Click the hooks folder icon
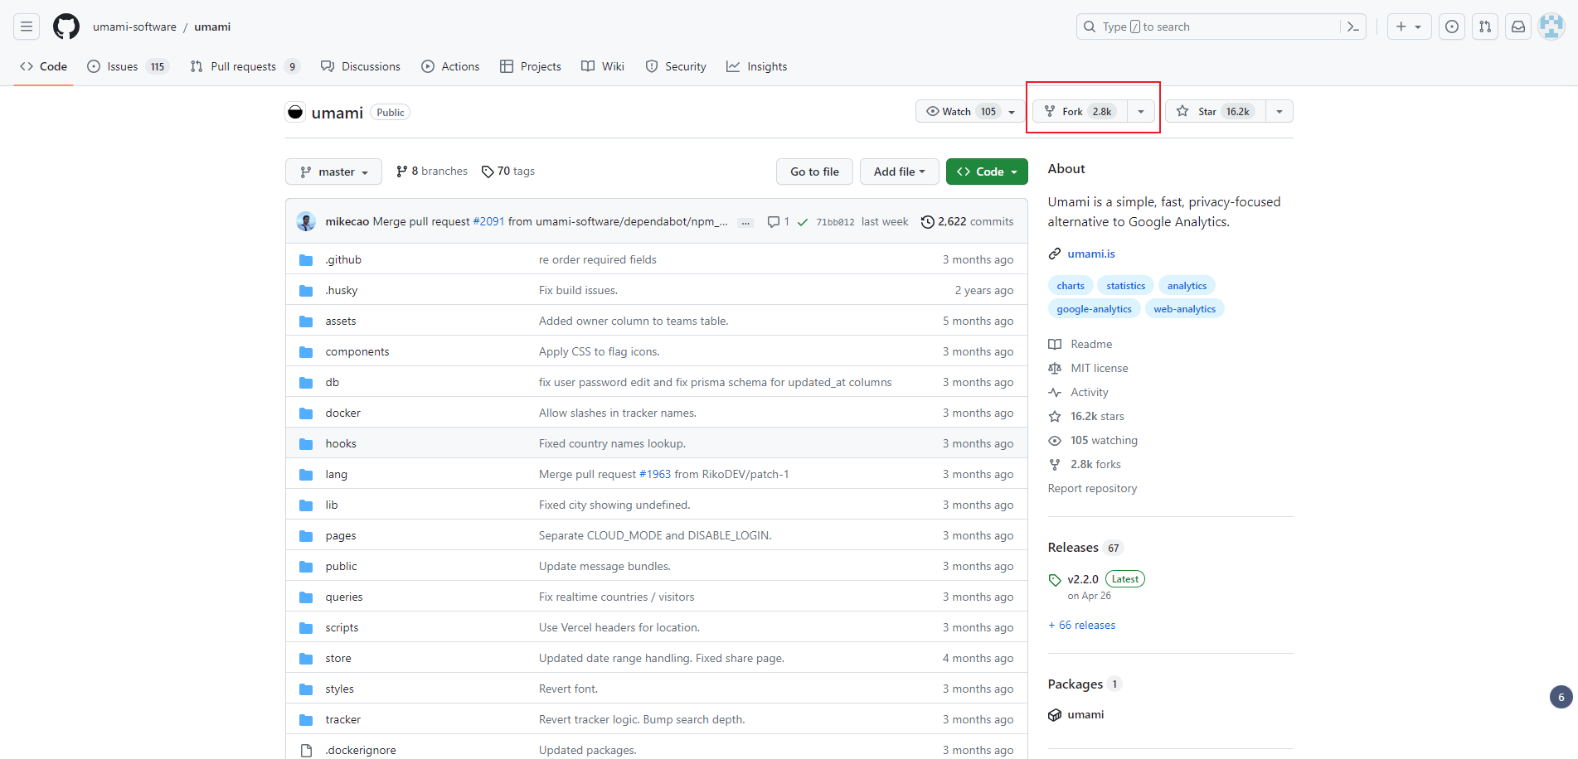This screenshot has width=1578, height=759. [x=306, y=444]
